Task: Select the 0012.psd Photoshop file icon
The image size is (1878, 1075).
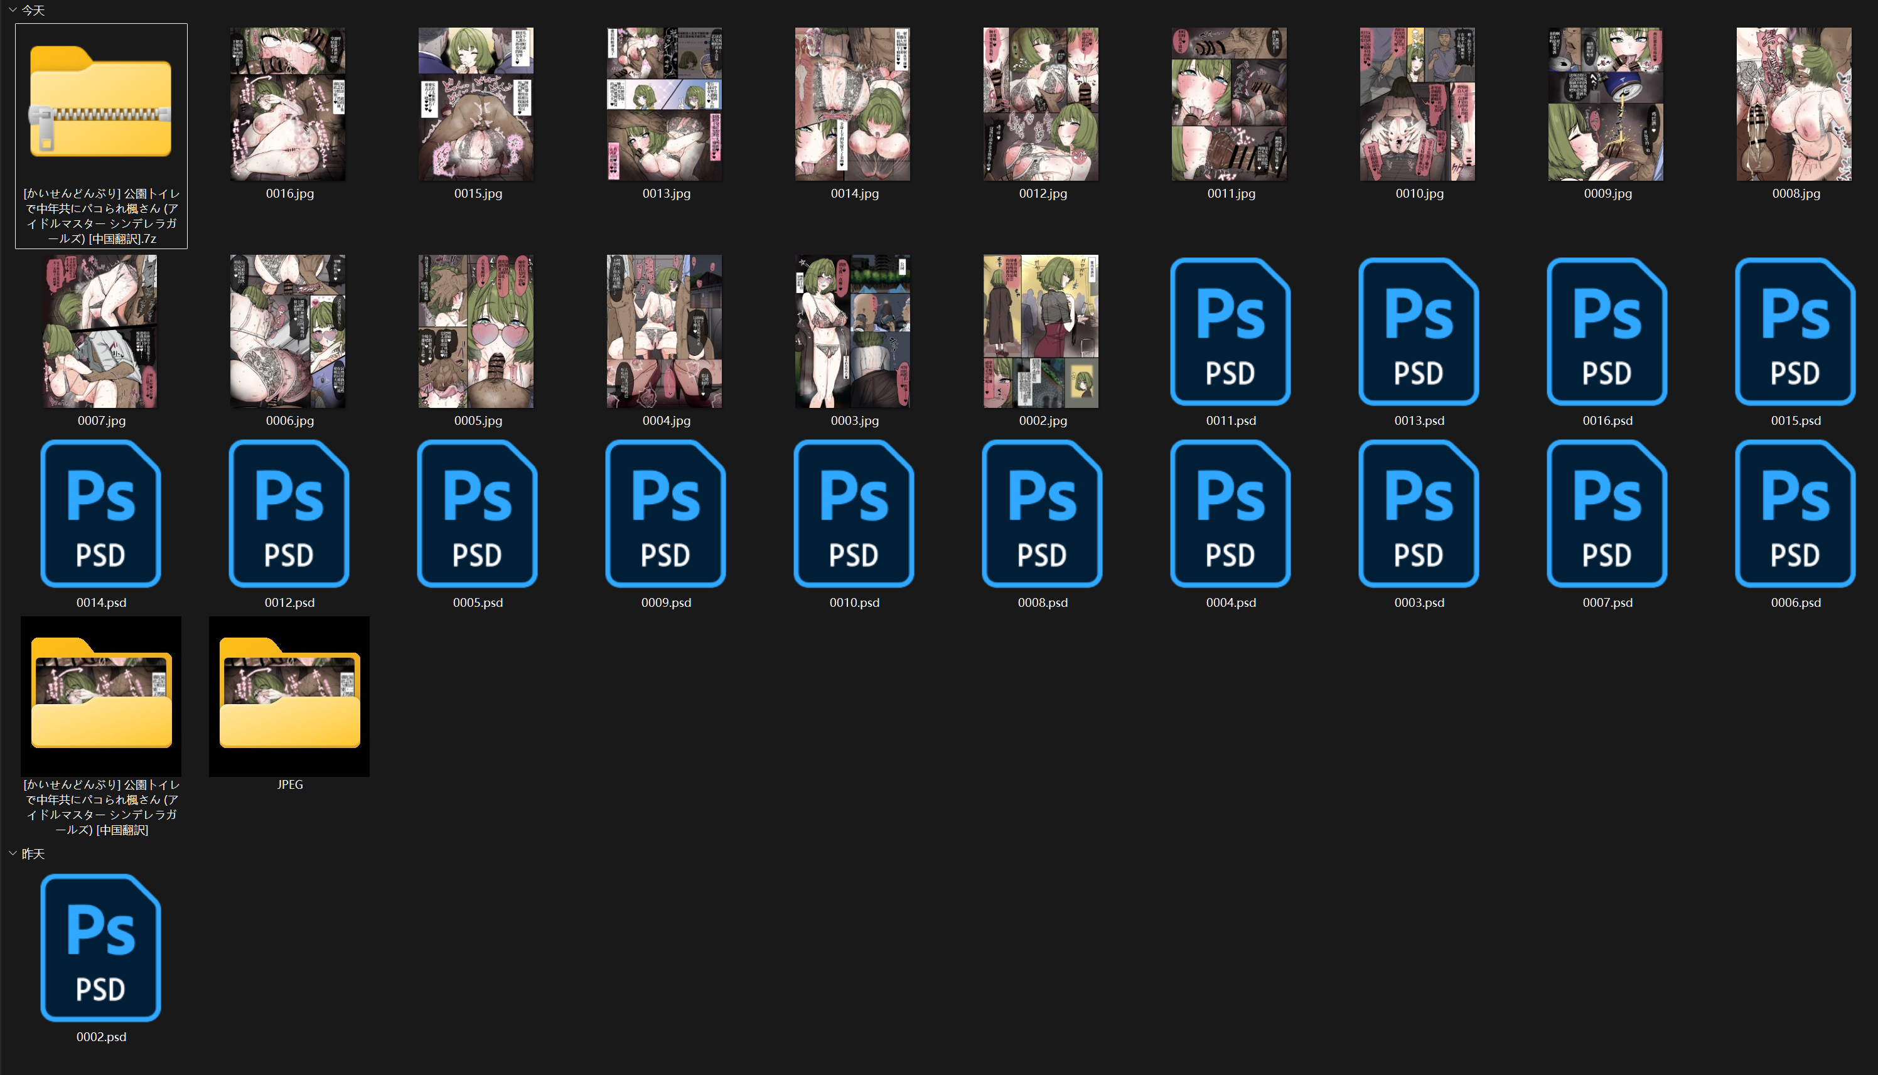Action: pyautogui.click(x=289, y=513)
